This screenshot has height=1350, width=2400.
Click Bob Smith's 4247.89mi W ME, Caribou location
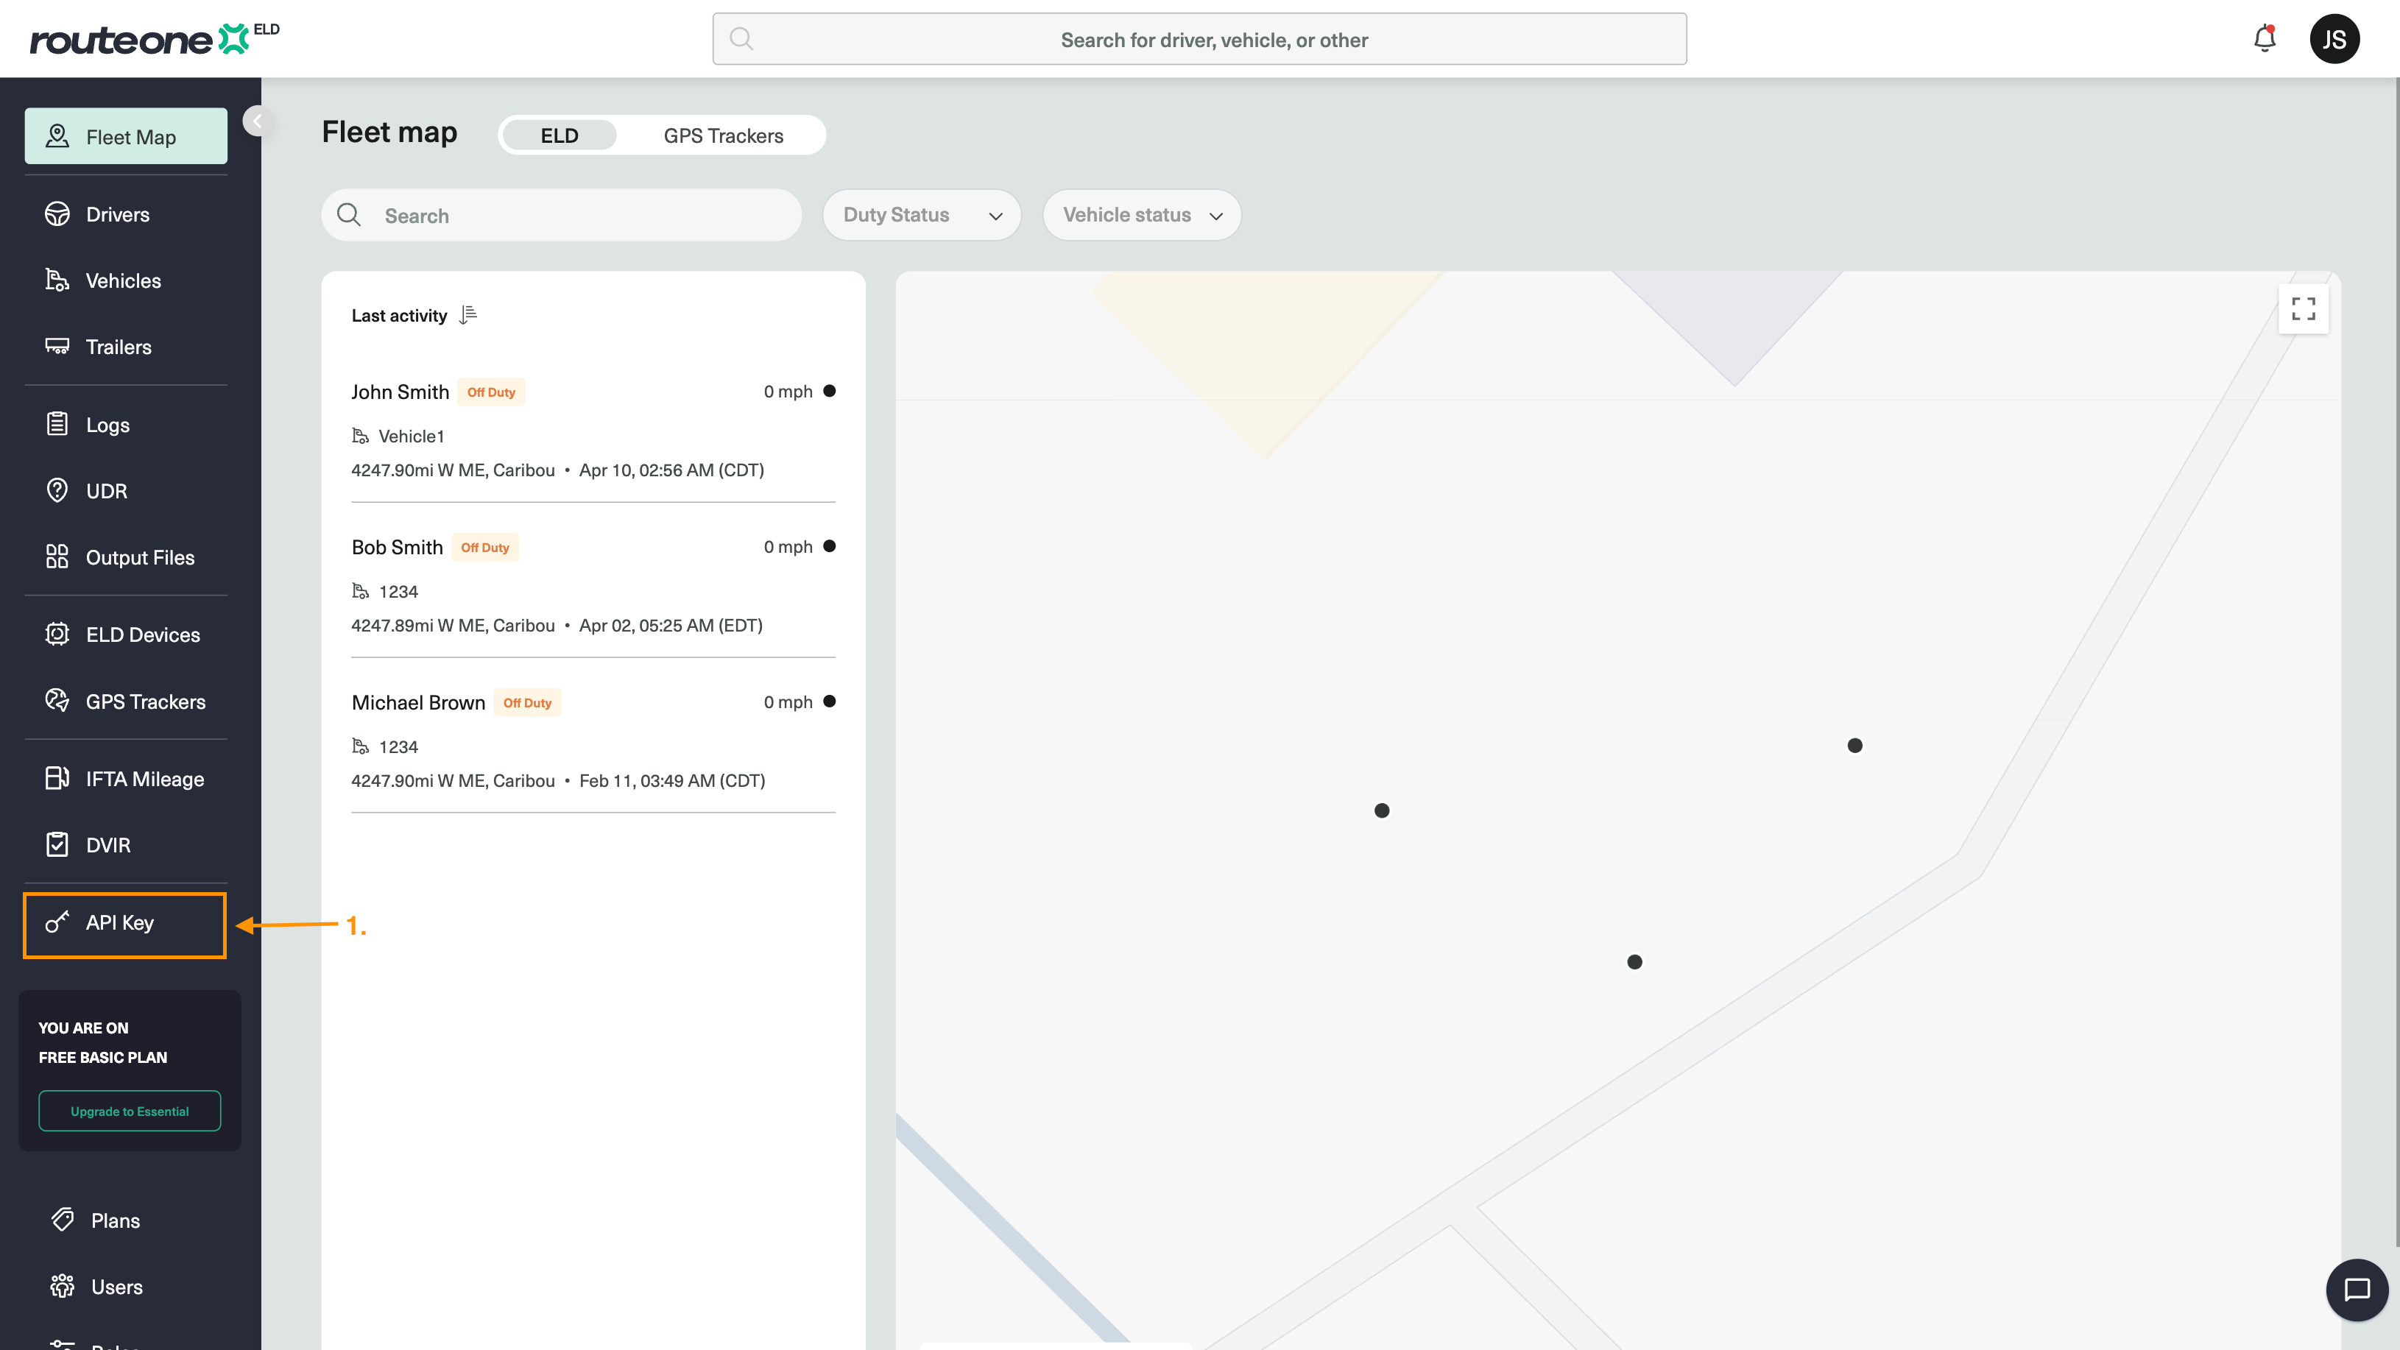453,625
